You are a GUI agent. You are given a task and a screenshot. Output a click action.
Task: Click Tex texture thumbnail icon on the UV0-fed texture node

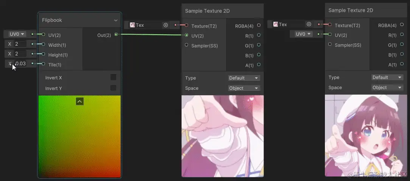pyautogui.click(x=276, y=24)
